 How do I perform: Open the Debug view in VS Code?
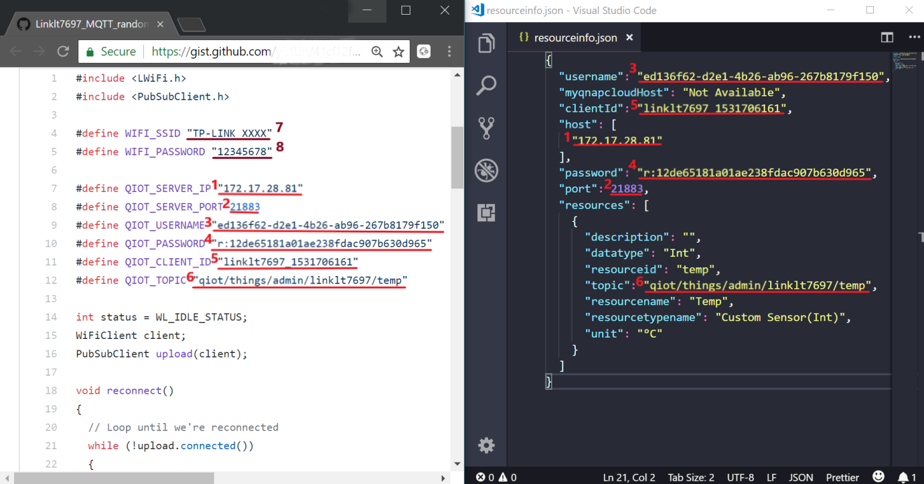487,170
